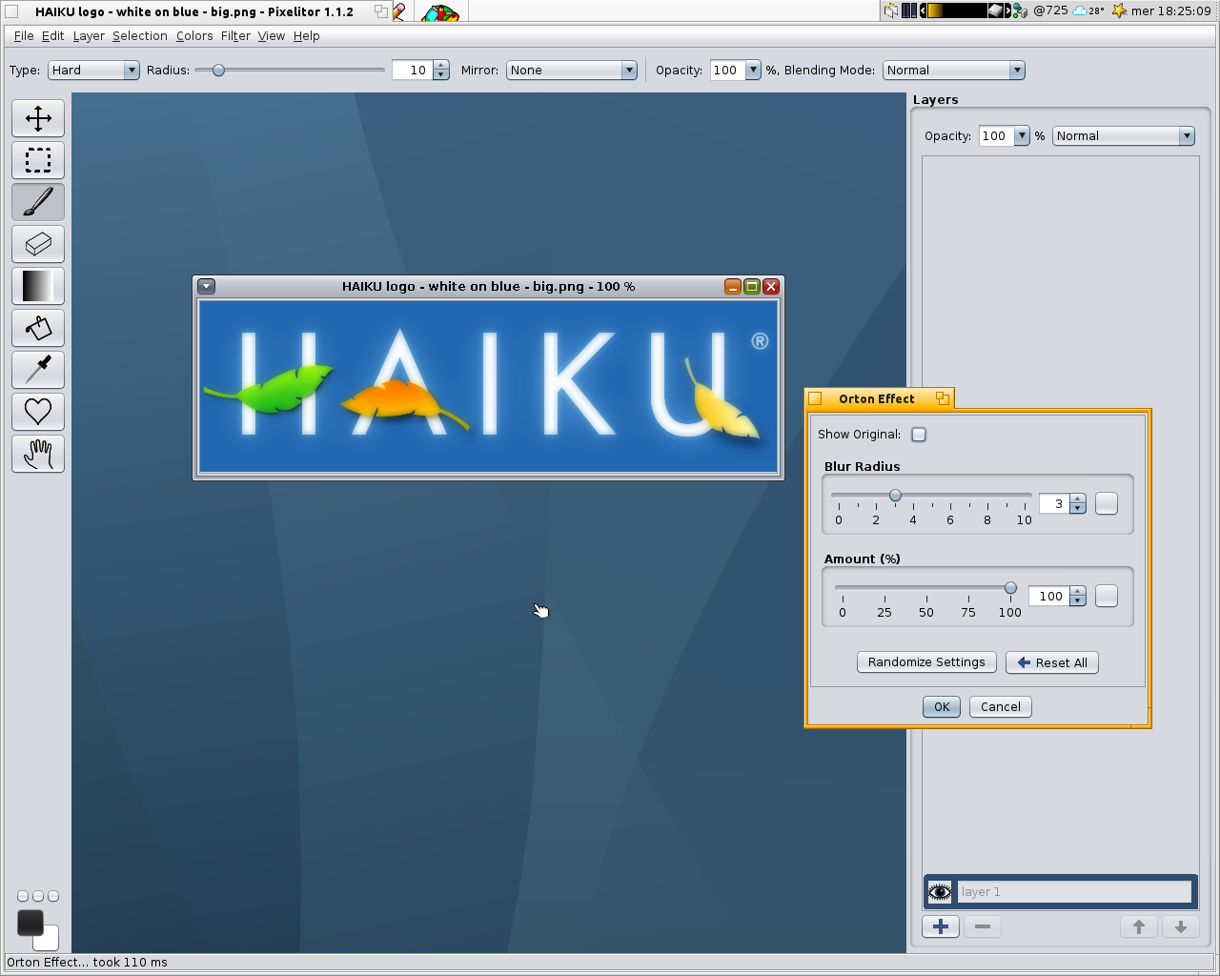Click the Amount spinner arrows

[1078, 596]
